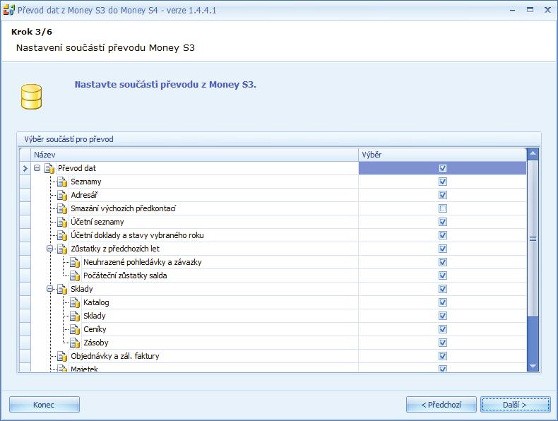
Task: Collapse the Zůstatky z předchozích let node
Action: 50,249
